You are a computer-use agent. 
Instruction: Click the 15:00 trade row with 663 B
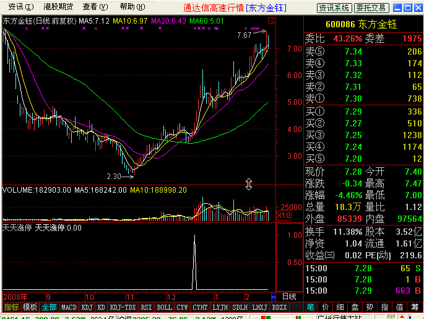tap(363, 291)
